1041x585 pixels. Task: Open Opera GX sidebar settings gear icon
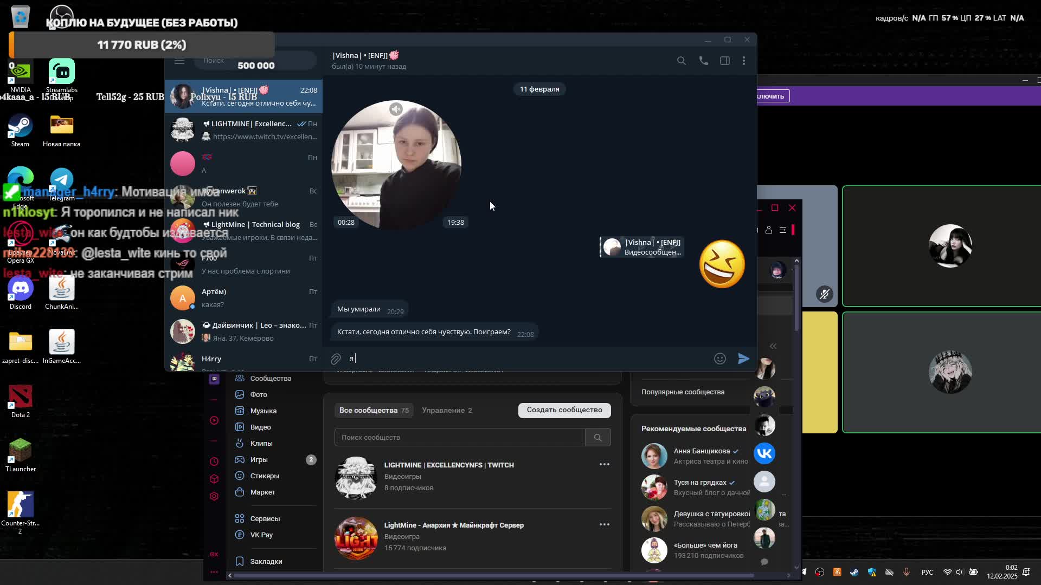point(214,496)
